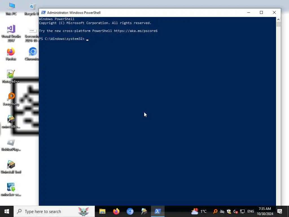Click Everything search tray icon
Screen dimensions: 289x217
(215, 211)
